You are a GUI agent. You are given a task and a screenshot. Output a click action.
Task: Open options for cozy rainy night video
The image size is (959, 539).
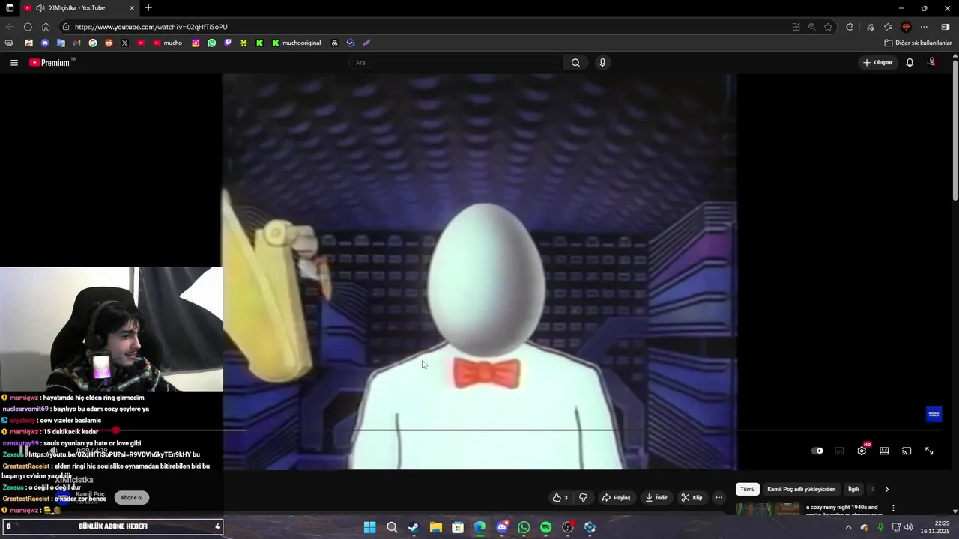[x=893, y=508]
